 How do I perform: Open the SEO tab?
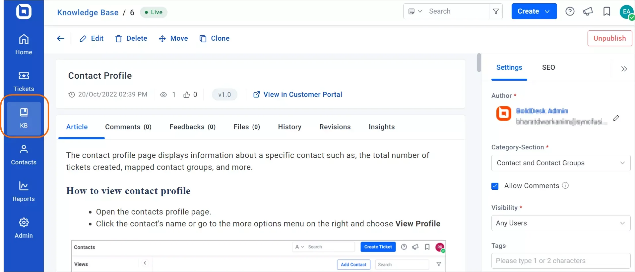548,67
